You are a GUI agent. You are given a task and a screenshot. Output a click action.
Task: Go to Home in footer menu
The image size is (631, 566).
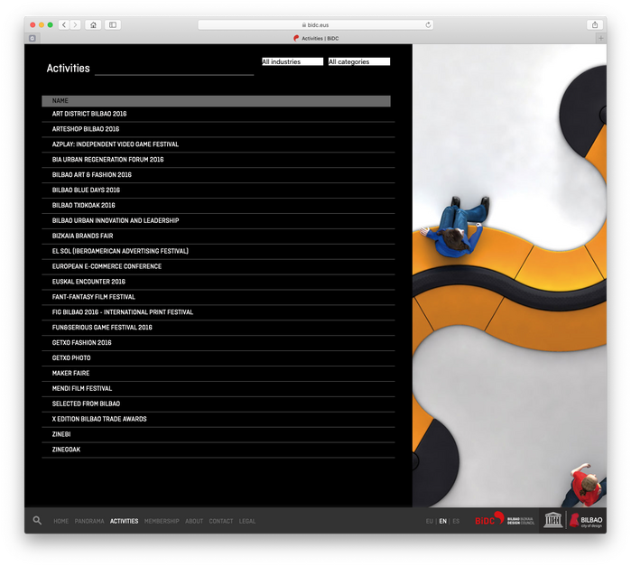click(x=61, y=521)
